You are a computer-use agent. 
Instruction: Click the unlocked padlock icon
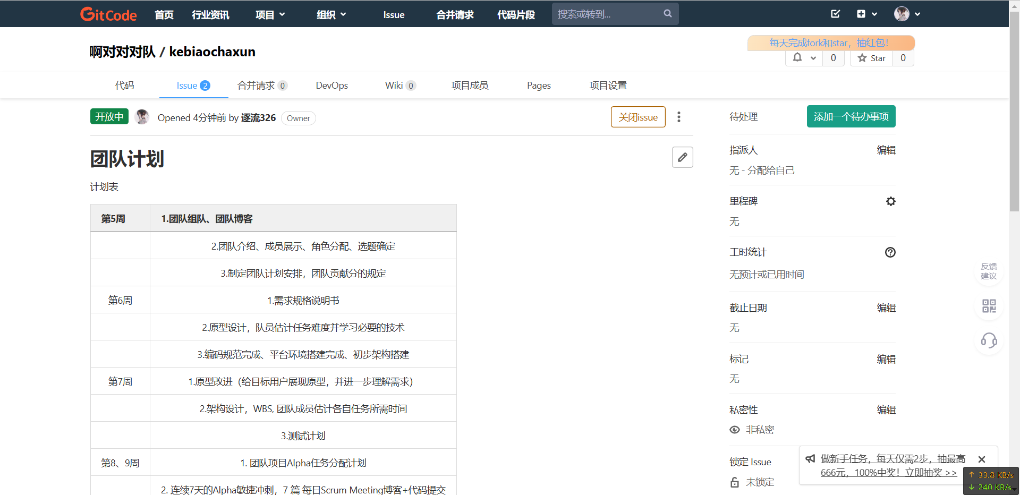click(735, 482)
